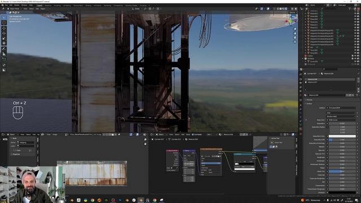Open the Random Walk subsurface method dropdown
Screen dimensions: 361x203
click(341, 117)
